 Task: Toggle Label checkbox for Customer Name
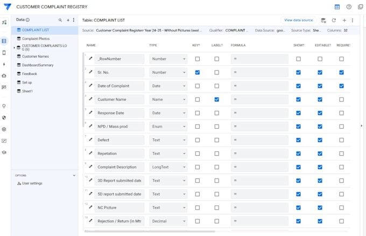[217, 100]
